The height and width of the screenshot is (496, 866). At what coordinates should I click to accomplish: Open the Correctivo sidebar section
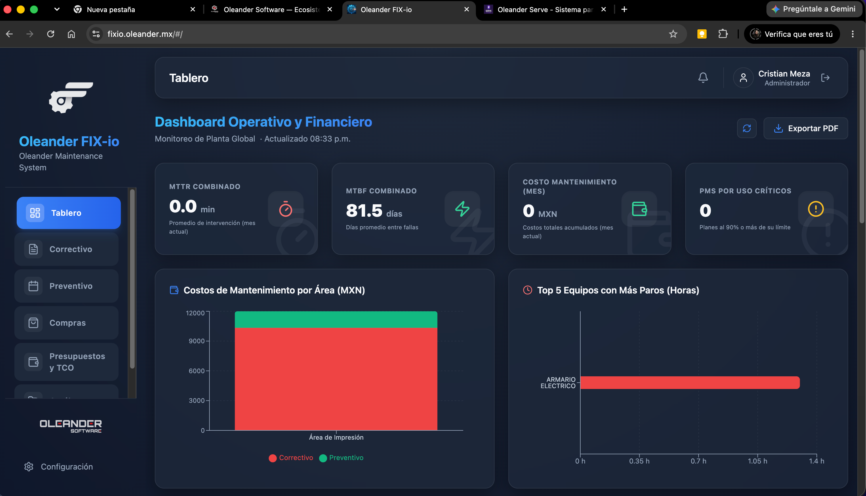(66, 249)
